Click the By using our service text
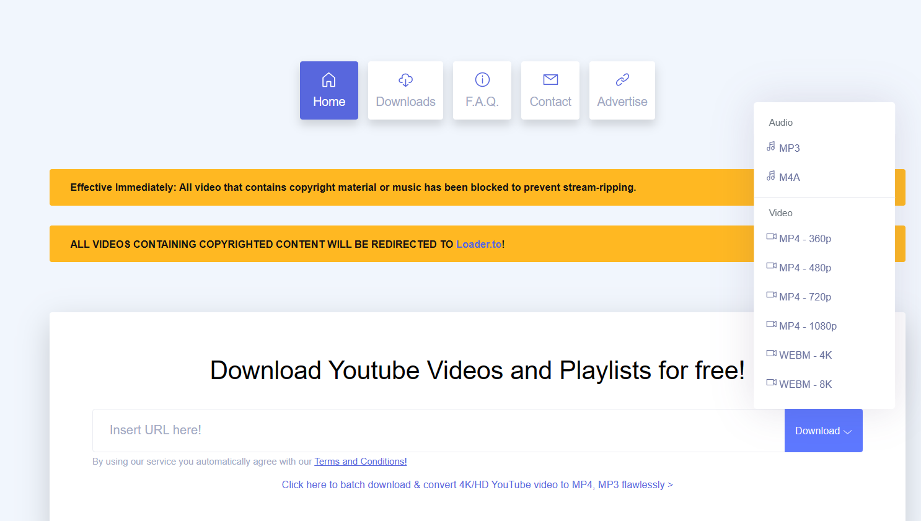The image size is (921, 521). coord(202,462)
